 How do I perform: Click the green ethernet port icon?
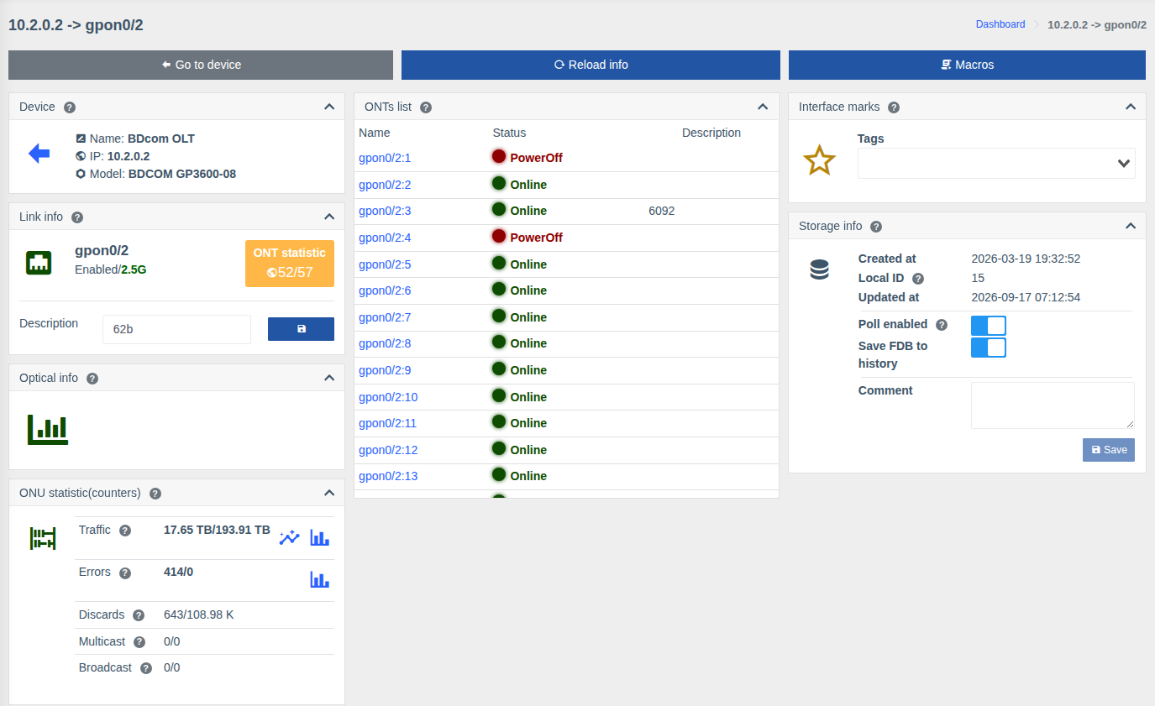39,263
